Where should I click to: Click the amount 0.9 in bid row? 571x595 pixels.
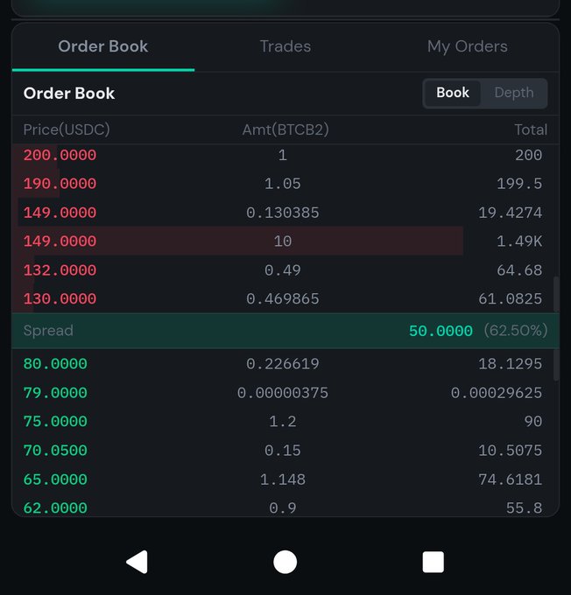283,507
